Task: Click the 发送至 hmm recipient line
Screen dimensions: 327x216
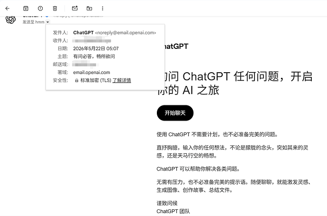Action: (x=34, y=22)
